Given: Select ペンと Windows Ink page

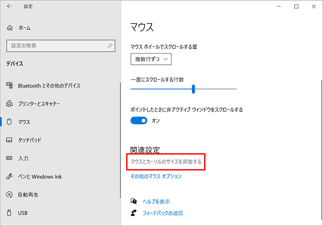Looking at the screenshot, I should coord(40,176).
